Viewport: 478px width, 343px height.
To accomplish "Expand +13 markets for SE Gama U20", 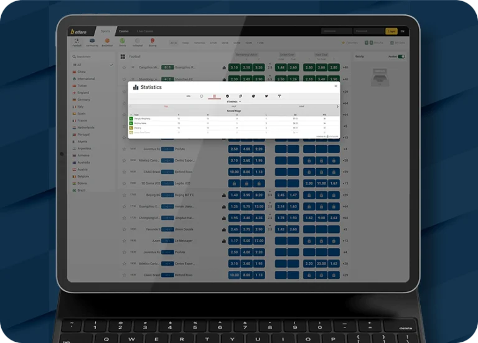I will coord(345,183).
